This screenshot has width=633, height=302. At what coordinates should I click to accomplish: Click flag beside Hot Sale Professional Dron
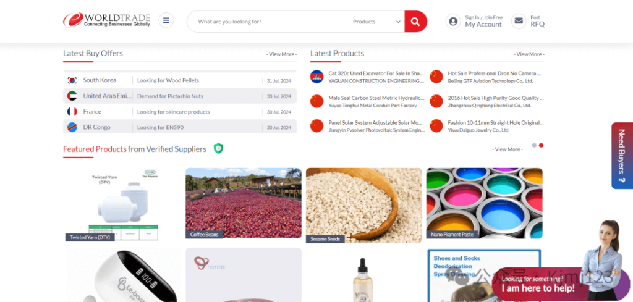pos(436,77)
